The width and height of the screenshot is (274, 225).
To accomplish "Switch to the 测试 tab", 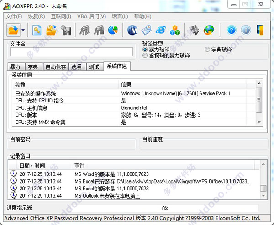I will point(95,67).
